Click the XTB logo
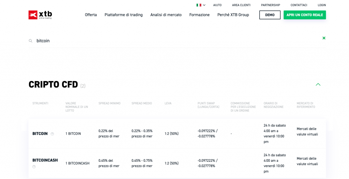The width and height of the screenshot is (349, 179). coord(40,15)
